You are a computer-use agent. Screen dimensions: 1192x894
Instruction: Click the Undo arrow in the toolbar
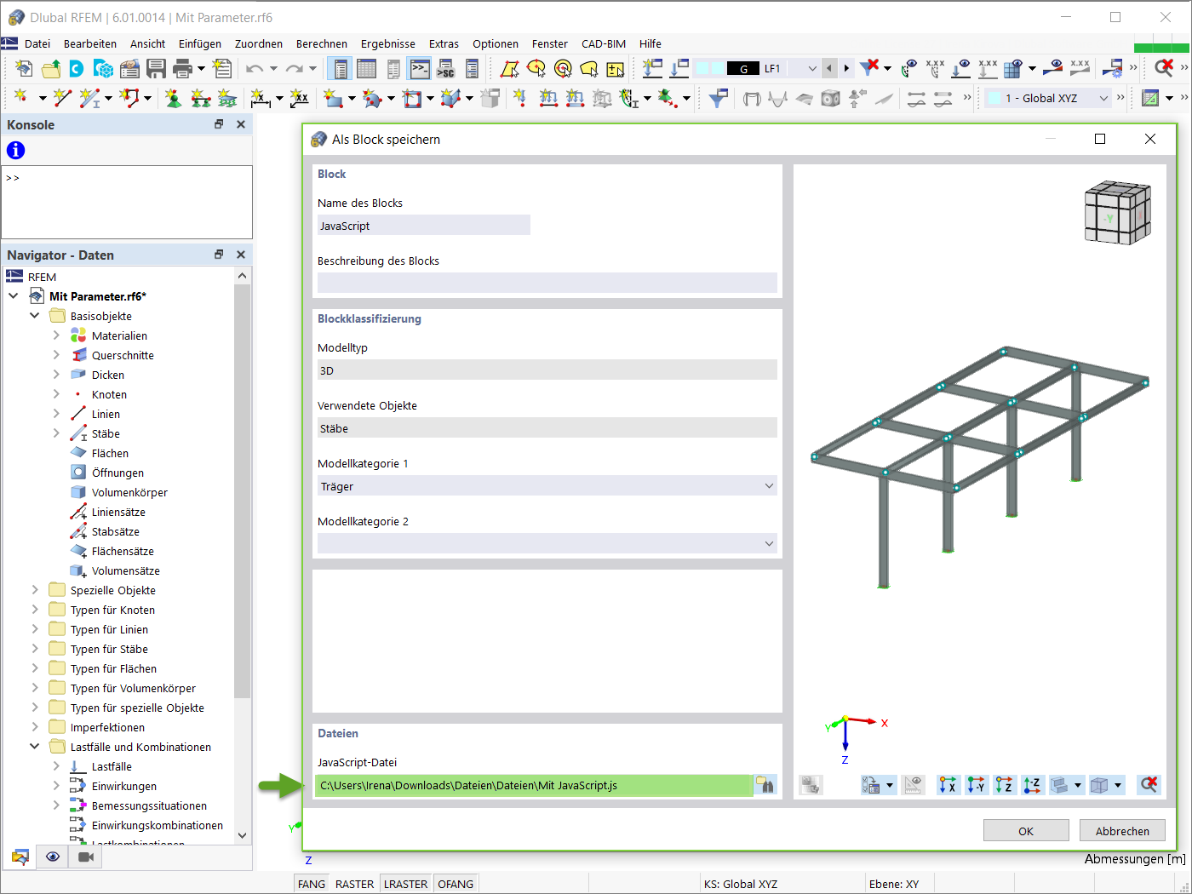click(x=254, y=68)
